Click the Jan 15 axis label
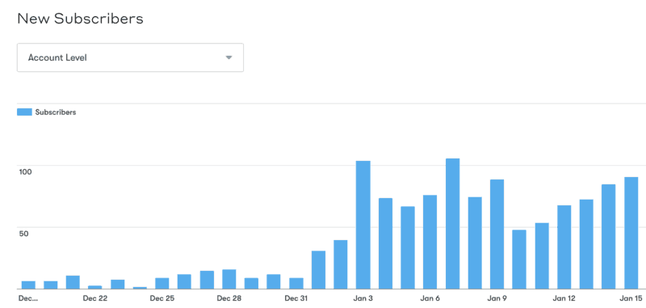Viewport: 646px width, 308px height. [x=631, y=298]
